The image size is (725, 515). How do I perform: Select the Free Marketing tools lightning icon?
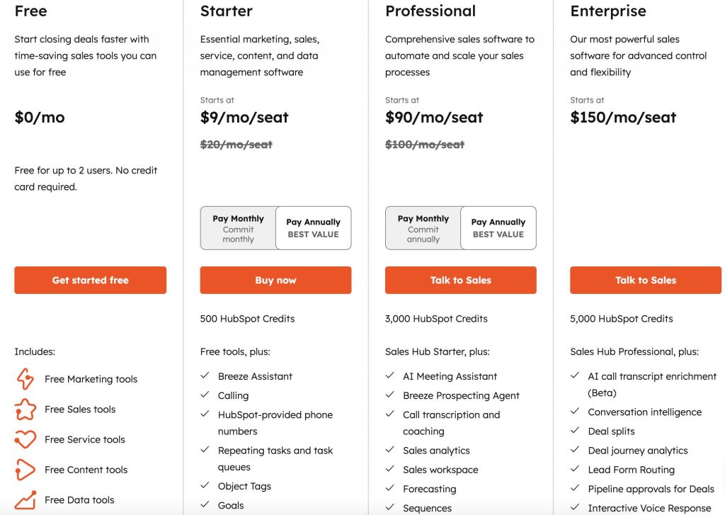(x=25, y=379)
